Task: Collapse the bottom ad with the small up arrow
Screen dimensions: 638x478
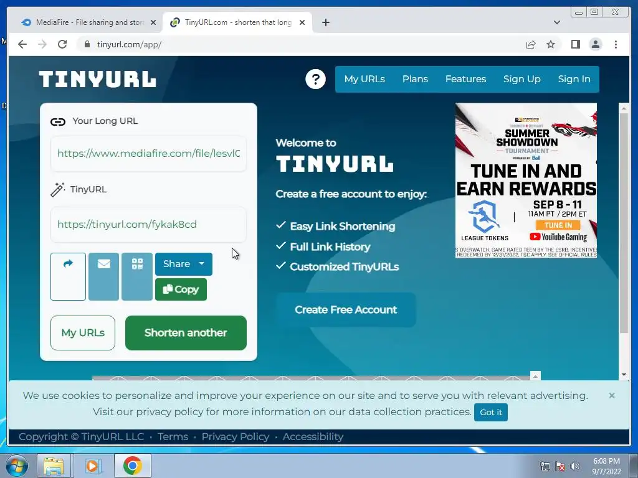Action: [x=535, y=376]
